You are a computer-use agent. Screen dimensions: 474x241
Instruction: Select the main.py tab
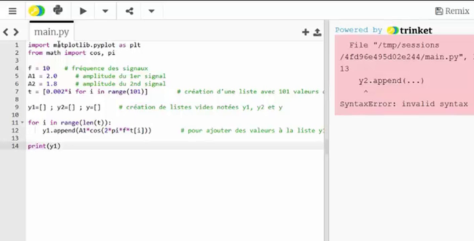51,32
